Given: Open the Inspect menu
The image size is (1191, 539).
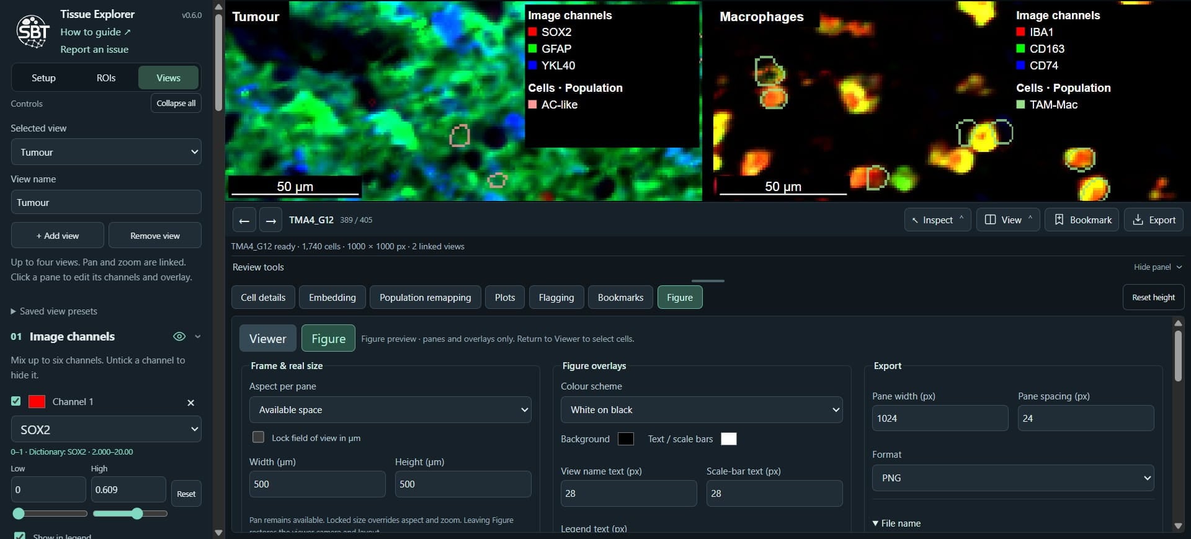Looking at the screenshot, I should click(x=937, y=220).
